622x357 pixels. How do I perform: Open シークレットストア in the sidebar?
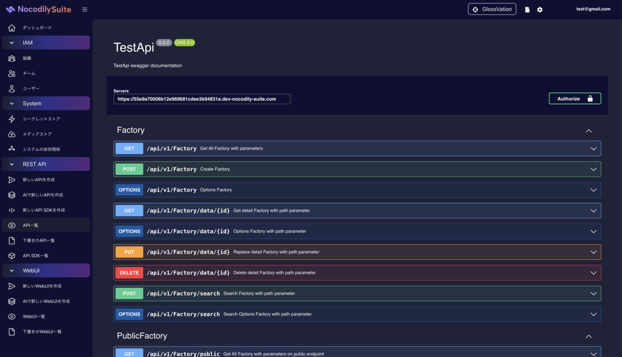(46, 119)
